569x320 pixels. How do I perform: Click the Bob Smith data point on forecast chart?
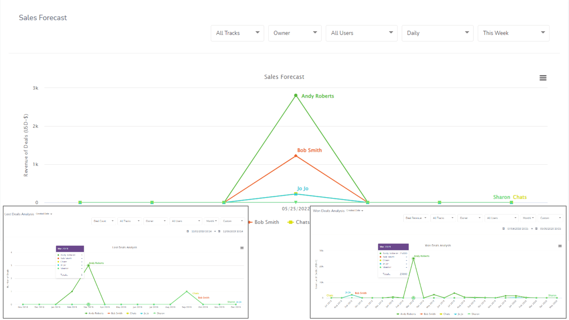point(295,156)
